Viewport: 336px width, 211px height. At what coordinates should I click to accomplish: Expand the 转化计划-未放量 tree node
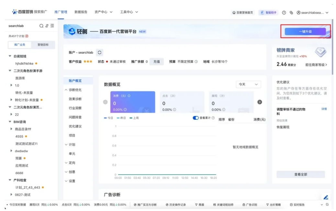click(11, 100)
